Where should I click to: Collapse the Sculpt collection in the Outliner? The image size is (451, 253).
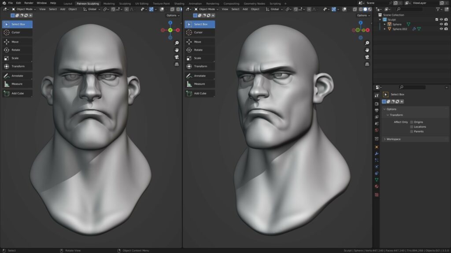pyautogui.click(x=380, y=19)
